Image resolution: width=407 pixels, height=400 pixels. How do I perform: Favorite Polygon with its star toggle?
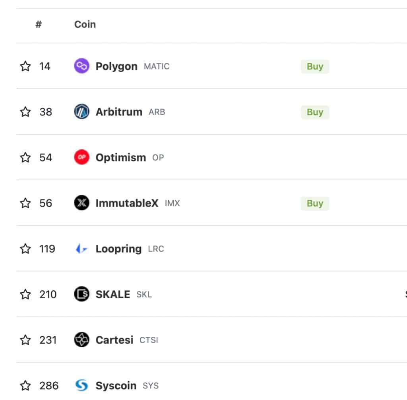pos(25,66)
